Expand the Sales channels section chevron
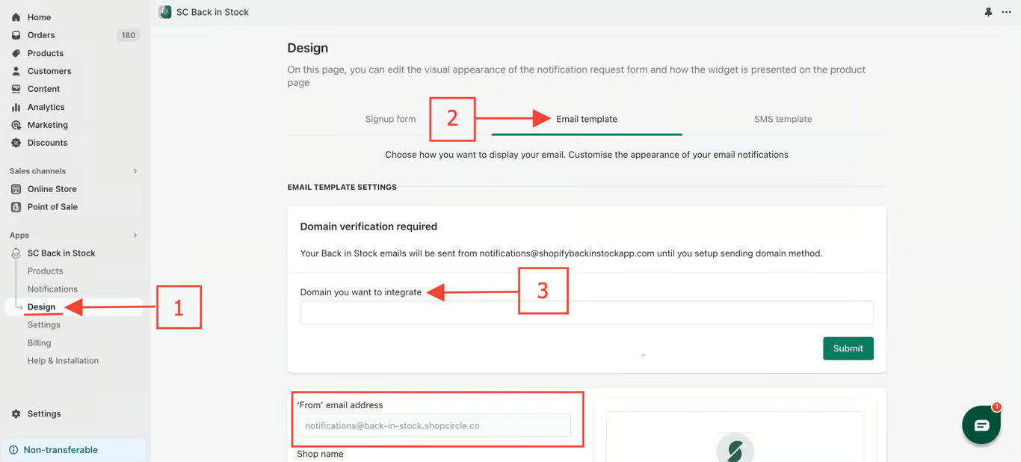 pyautogui.click(x=135, y=171)
